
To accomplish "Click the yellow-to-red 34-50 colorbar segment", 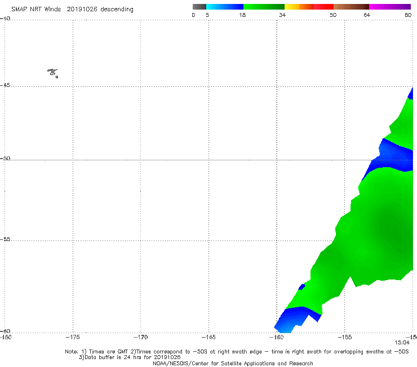I will [309, 7].
